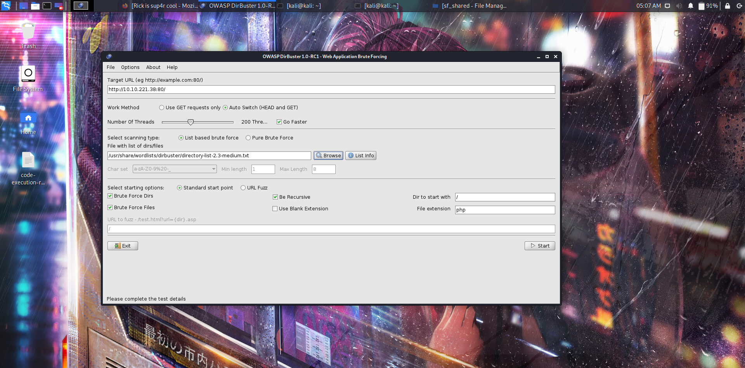The height and width of the screenshot is (368, 745).
Task: Click the DirBuster window title bar icon
Action: coord(109,57)
